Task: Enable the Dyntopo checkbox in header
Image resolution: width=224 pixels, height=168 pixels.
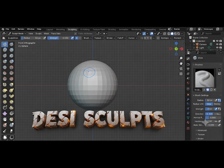Action: (158, 38)
